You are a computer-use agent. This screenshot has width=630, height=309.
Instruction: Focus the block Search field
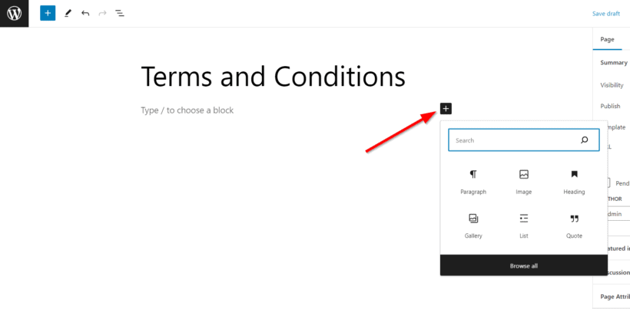click(x=523, y=140)
